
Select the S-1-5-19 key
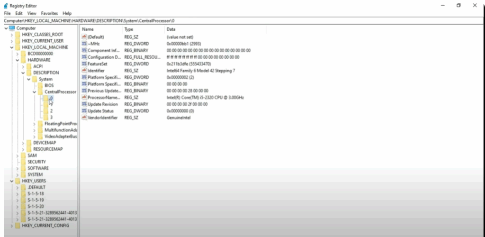pyautogui.click(x=36, y=200)
